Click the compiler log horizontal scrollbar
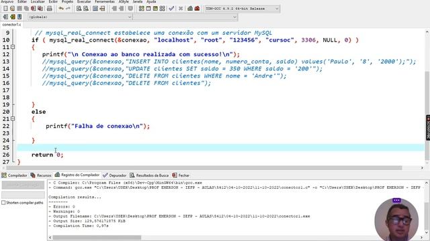 pyautogui.click(x=97, y=238)
